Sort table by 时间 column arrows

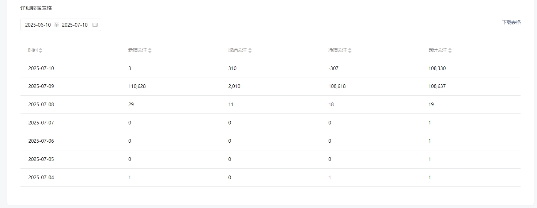coord(41,50)
